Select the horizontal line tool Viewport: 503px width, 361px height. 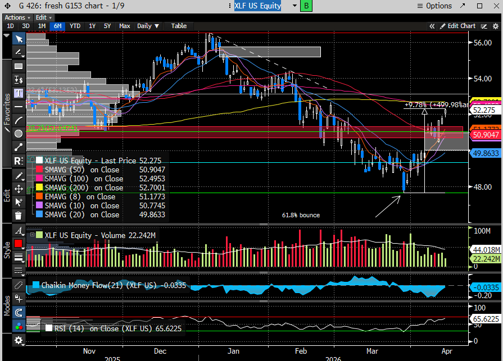pyautogui.click(x=19, y=106)
